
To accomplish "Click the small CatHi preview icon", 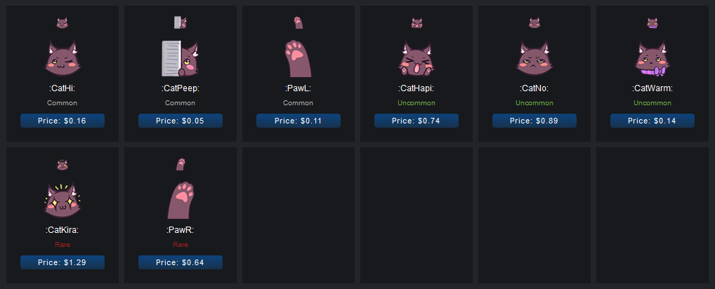I will click(x=63, y=22).
